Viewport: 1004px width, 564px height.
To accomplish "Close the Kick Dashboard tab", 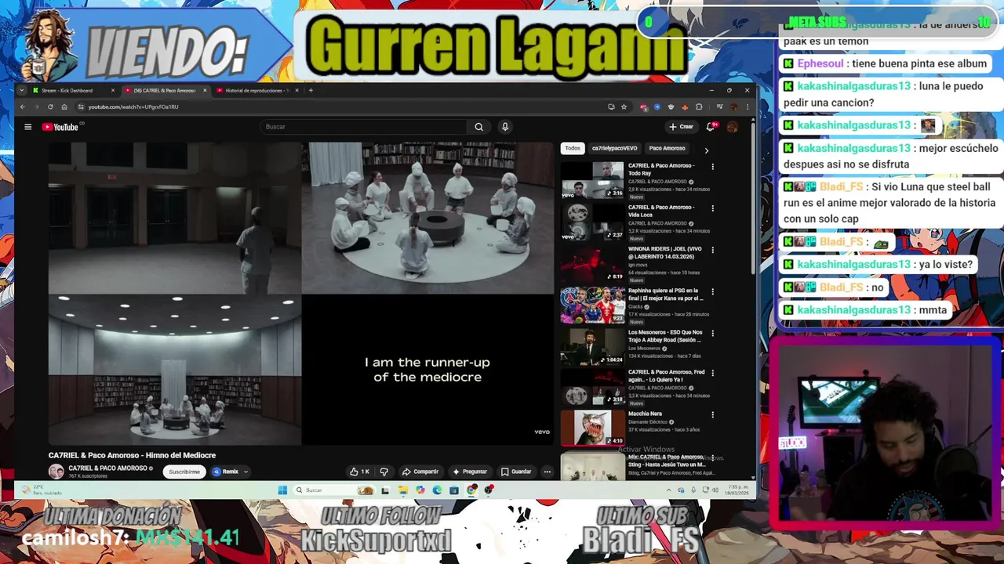I will (x=113, y=90).
